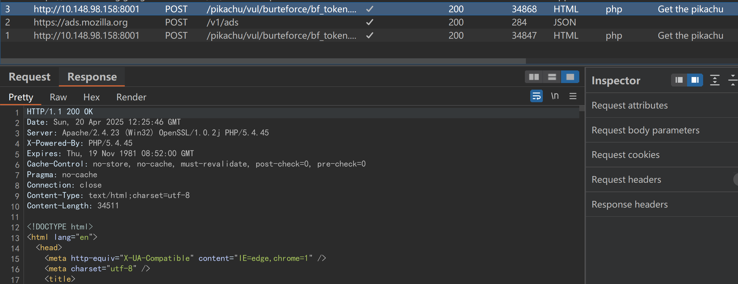738x284 pixels.
Task: Expand the Request body parameters section
Action: click(x=645, y=130)
